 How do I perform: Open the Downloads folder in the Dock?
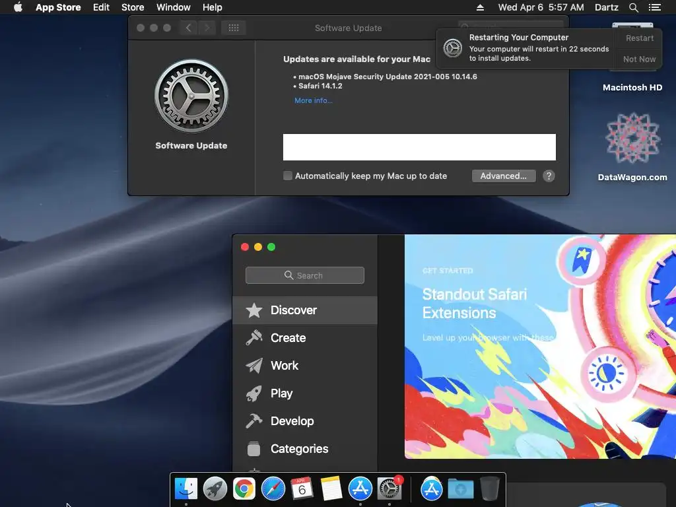(x=460, y=489)
